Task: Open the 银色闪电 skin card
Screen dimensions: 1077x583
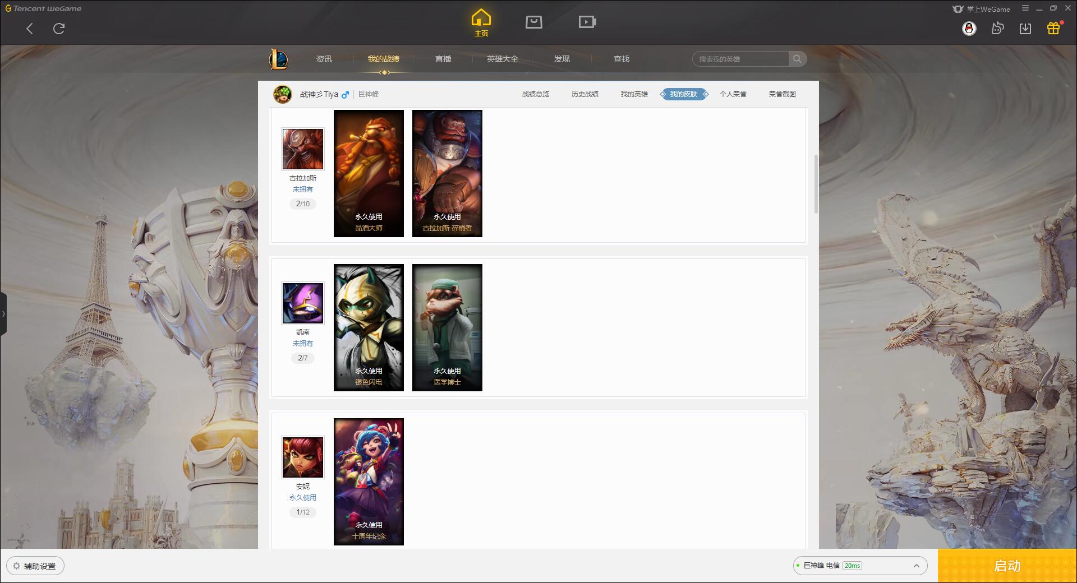Action: [369, 327]
